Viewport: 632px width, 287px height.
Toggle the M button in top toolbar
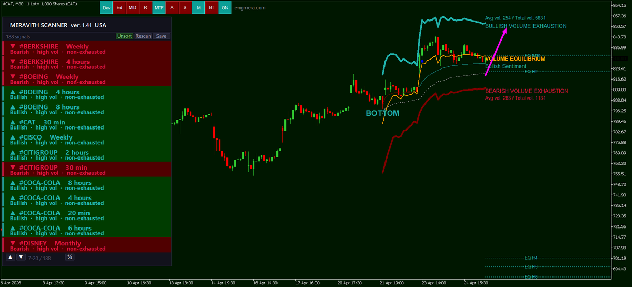199,8
